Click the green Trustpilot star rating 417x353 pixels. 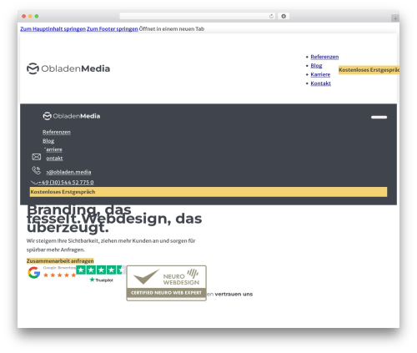coord(101,270)
